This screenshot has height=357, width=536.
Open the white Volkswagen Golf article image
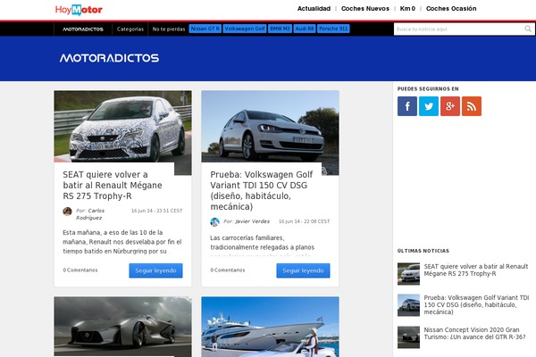click(270, 127)
